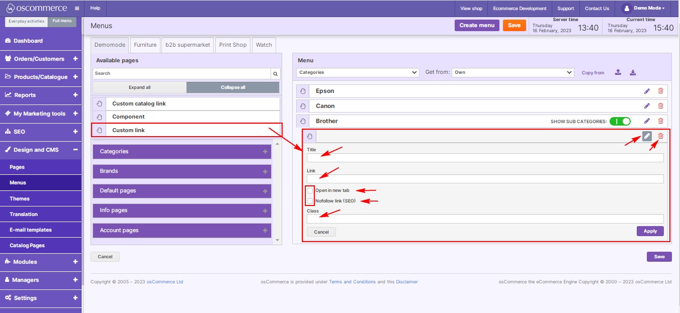Enable the Open in new tab checkbox

310,191
